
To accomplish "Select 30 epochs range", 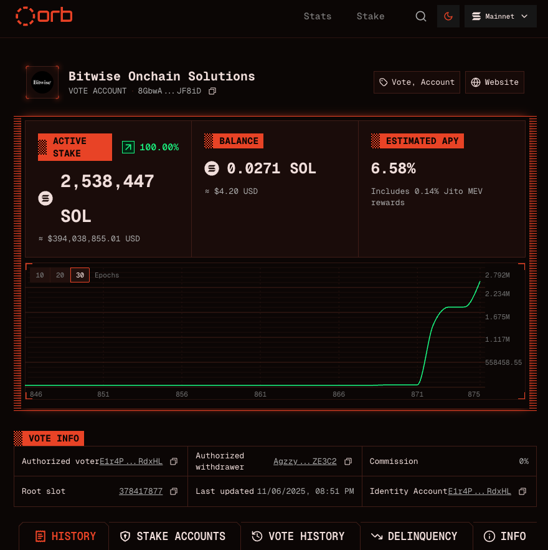I will [x=80, y=275].
